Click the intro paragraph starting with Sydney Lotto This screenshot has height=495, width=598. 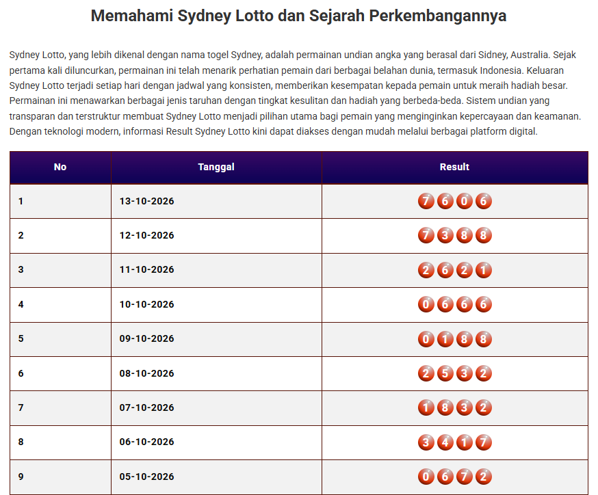295,94
